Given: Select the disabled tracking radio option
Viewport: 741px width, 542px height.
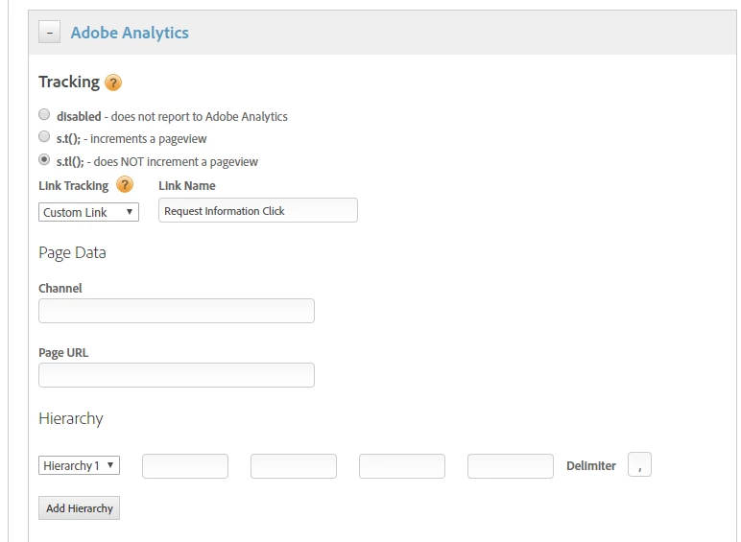Looking at the screenshot, I should [x=44, y=115].
